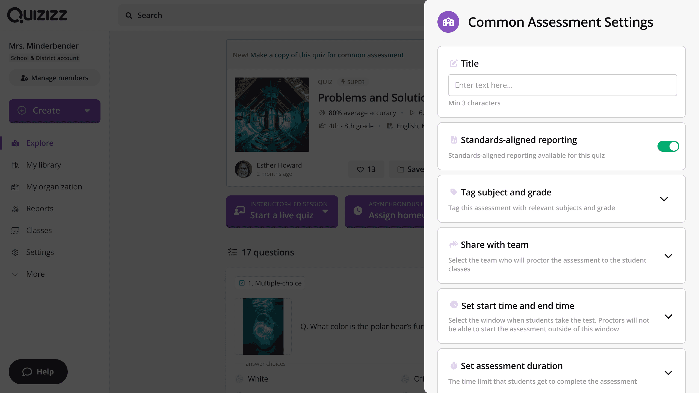Screen dimensions: 699x393
Task: Select the White answer choice radio
Action: point(239,379)
